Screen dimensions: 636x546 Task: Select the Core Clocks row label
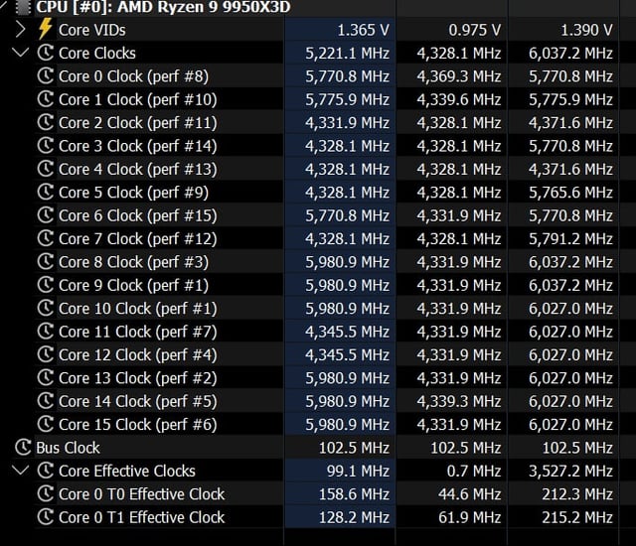click(97, 53)
